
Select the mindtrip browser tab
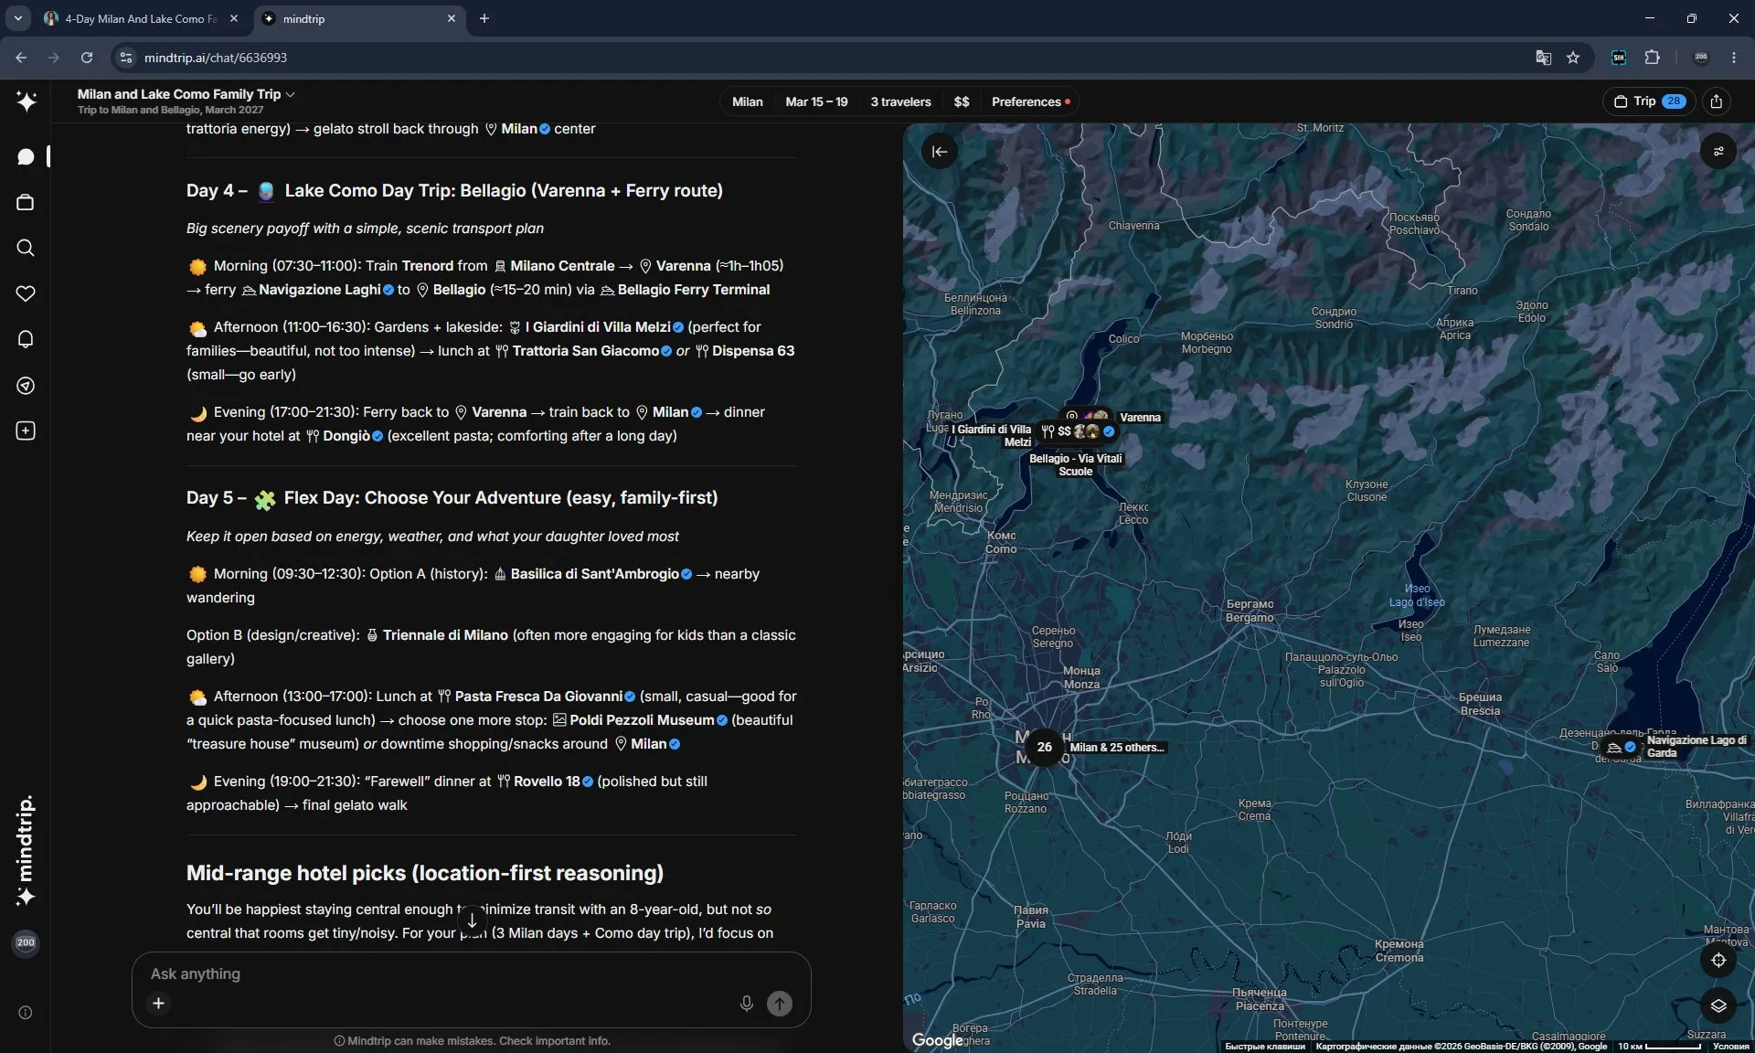pyautogui.click(x=358, y=18)
